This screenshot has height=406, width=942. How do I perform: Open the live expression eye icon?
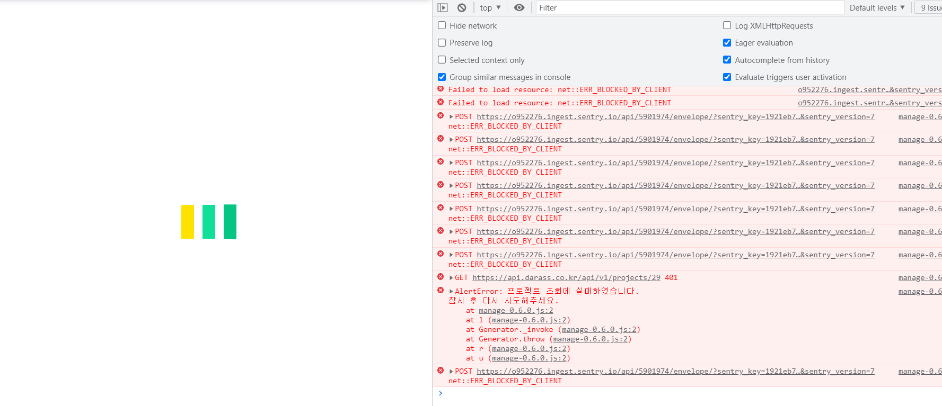tap(519, 7)
